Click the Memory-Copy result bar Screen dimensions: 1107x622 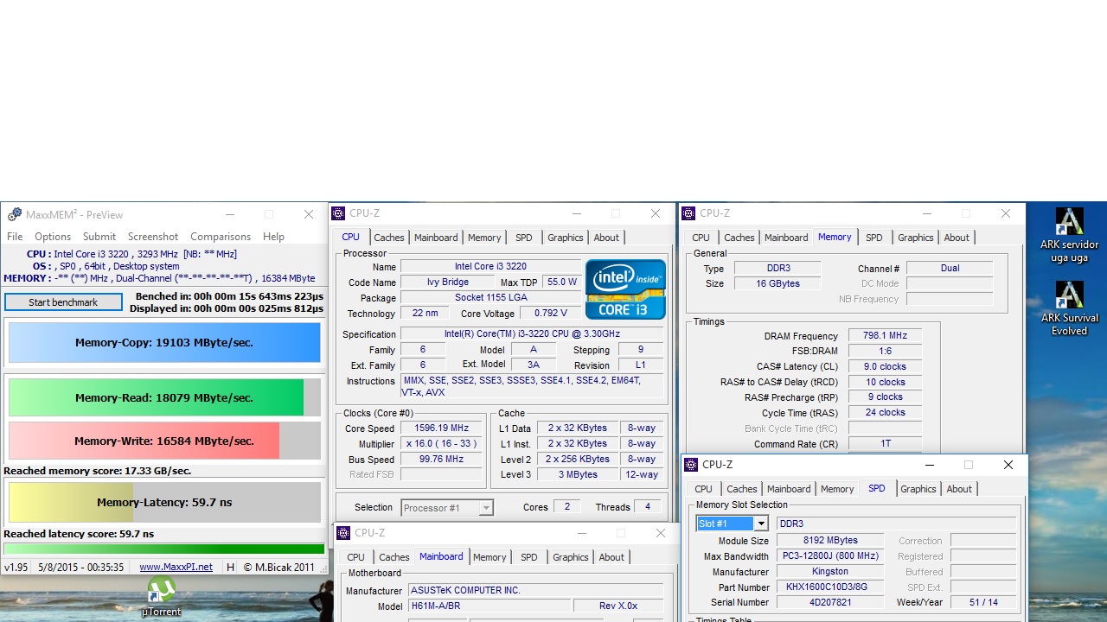pyautogui.click(x=164, y=343)
